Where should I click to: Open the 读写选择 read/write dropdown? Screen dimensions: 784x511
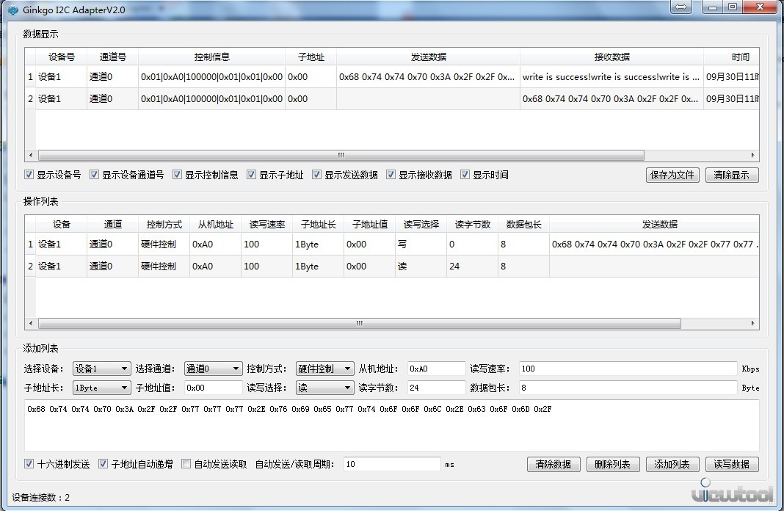(349, 388)
